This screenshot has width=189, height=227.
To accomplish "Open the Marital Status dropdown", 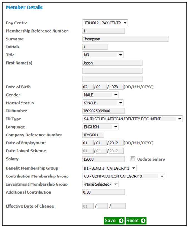I will click(x=103, y=103).
